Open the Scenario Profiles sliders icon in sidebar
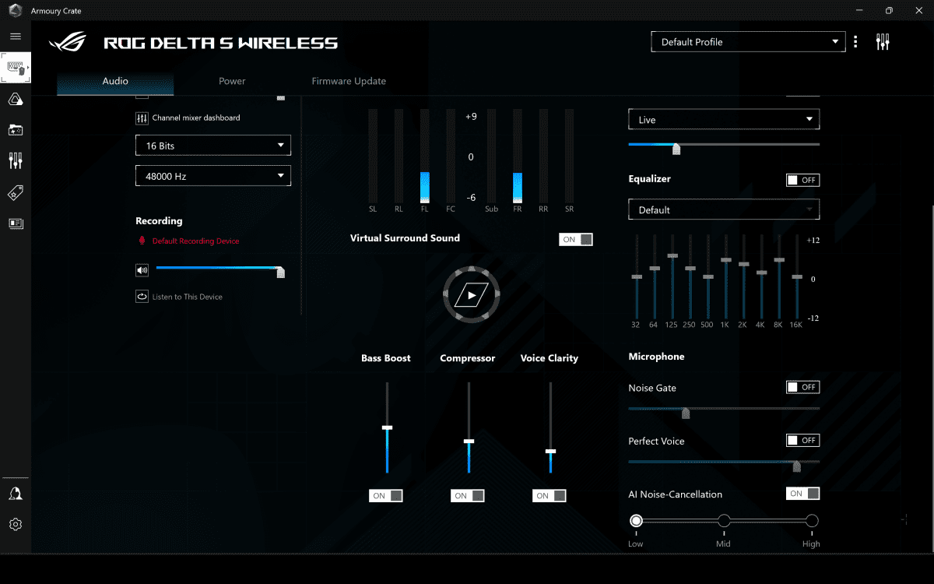The width and height of the screenshot is (934, 584). point(16,161)
